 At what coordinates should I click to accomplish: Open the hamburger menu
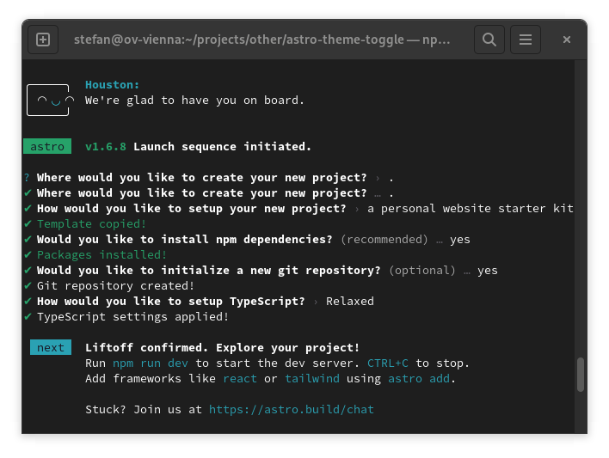(526, 40)
